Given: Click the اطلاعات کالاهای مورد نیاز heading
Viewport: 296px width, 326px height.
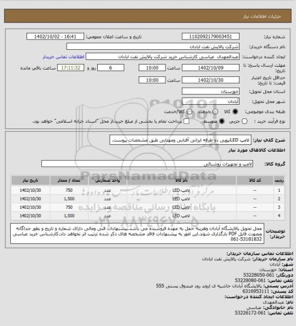Looking at the screenshot, I should coord(257,150).
